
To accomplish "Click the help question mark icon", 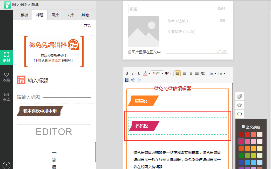I will click(6, 165).
